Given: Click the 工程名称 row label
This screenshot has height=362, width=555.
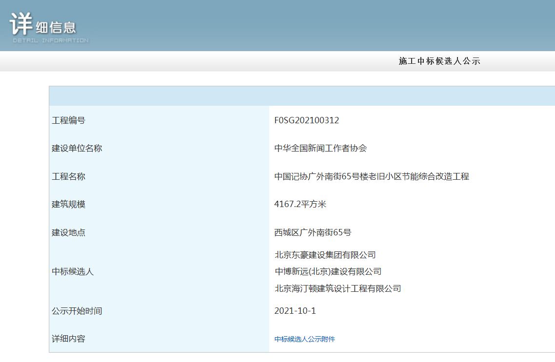Looking at the screenshot, I should [x=69, y=176].
